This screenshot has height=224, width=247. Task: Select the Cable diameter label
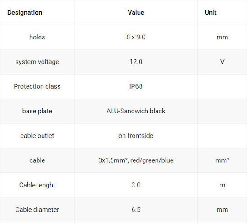point(37,210)
